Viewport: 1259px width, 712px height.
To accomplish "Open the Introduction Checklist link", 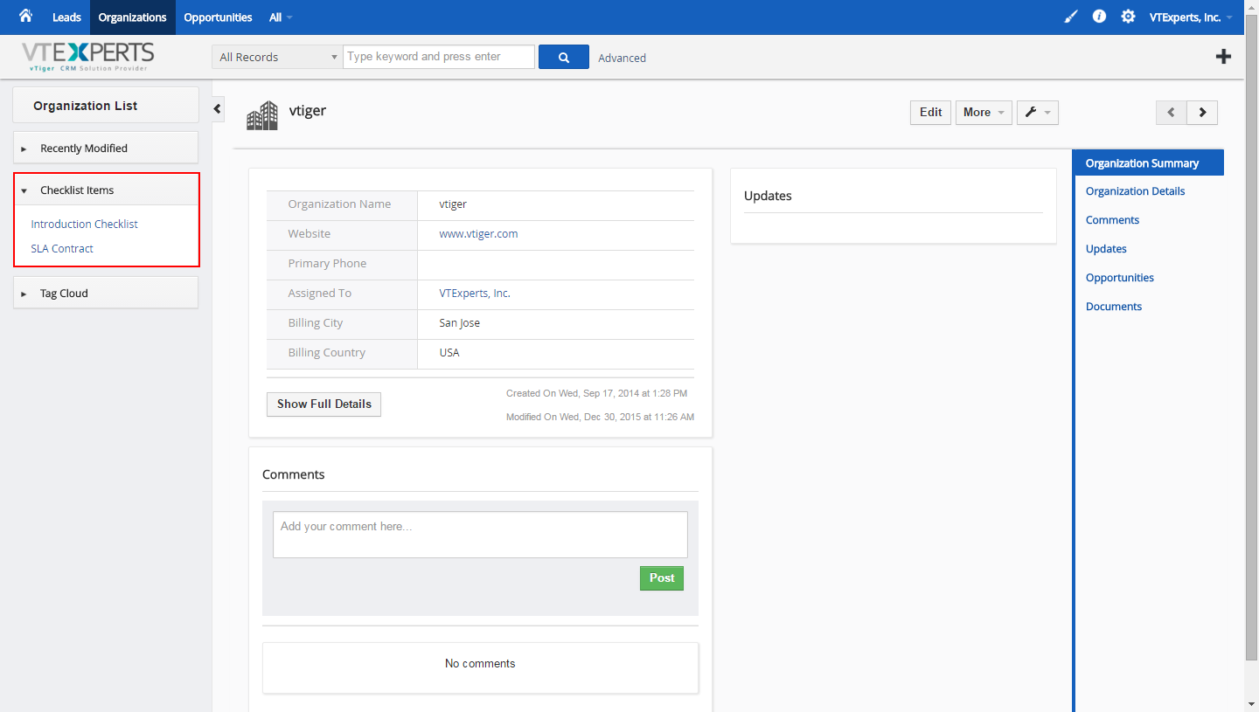I will 84,224.
